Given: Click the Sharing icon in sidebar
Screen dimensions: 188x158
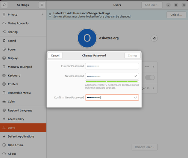Looking at the screenshot, I should click(4, 32).
